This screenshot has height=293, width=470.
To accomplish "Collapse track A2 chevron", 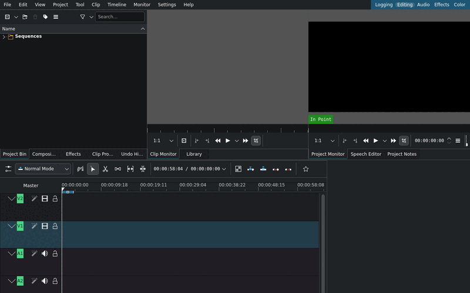I will click(x=12, y=281).
